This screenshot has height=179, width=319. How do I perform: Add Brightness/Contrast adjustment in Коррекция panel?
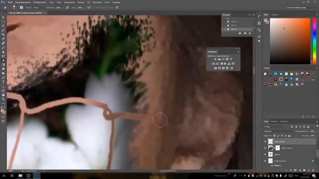tap(215, 59)
